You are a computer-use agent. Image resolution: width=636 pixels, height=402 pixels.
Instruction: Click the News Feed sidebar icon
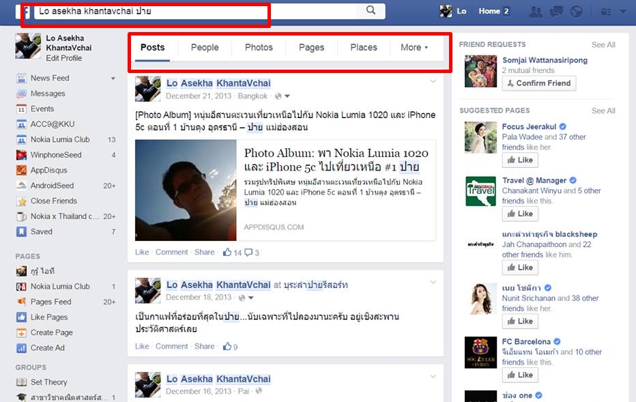tap(21, 78)
